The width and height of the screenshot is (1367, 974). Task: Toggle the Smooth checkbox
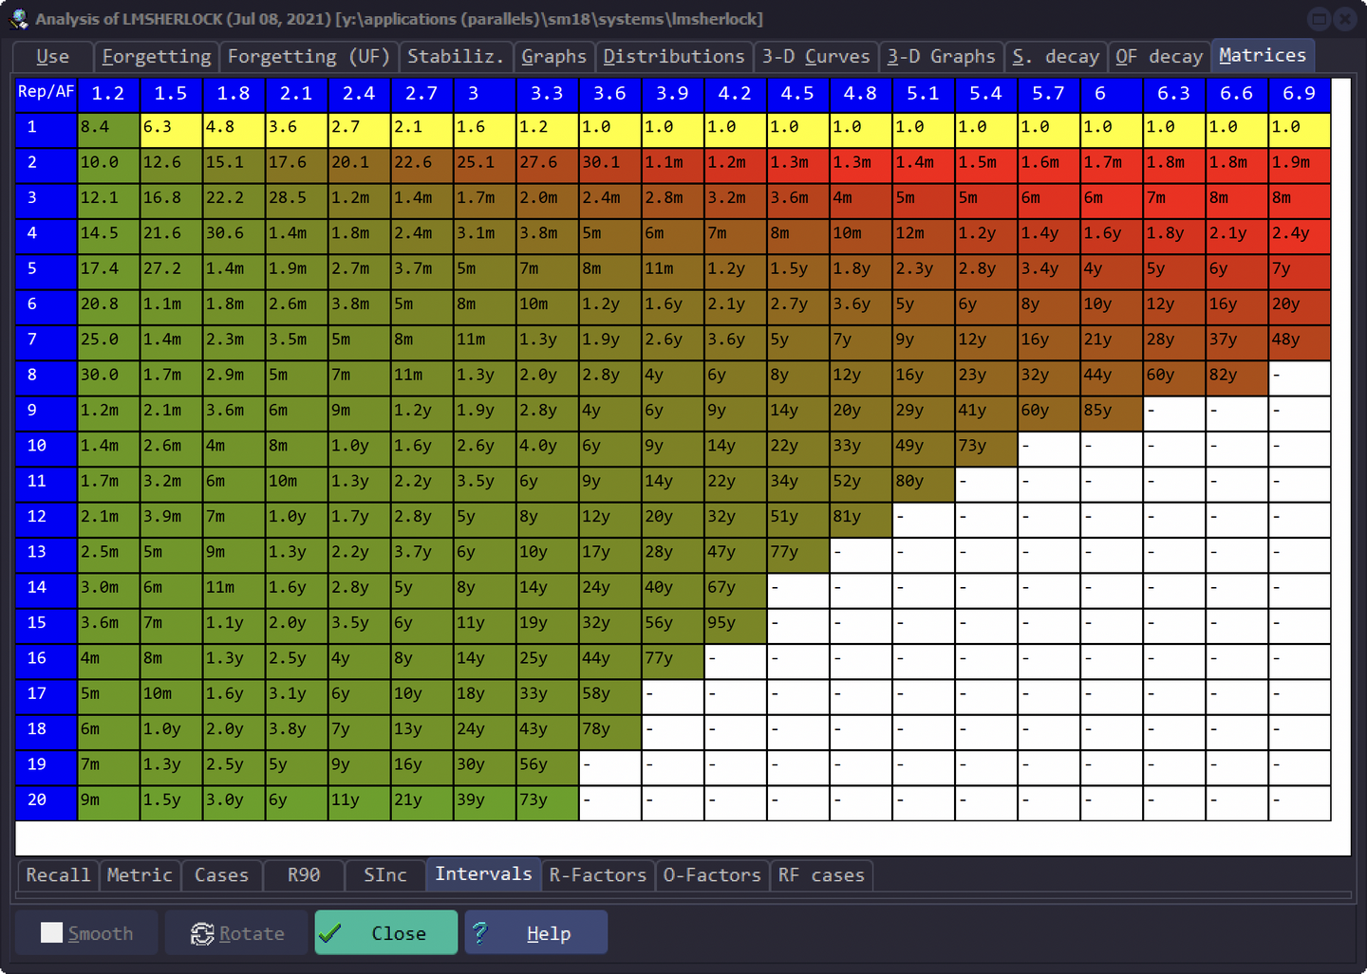(52, 933)
